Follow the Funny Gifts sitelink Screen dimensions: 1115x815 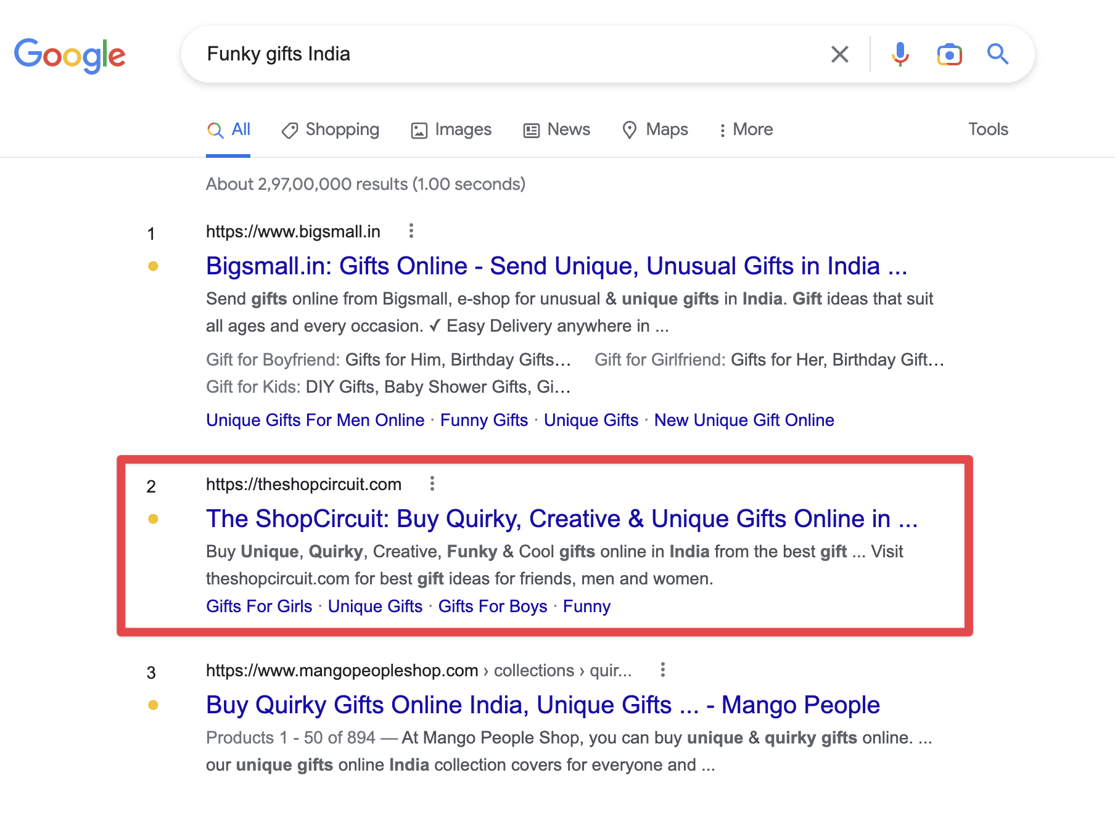[x=484, y=420]
